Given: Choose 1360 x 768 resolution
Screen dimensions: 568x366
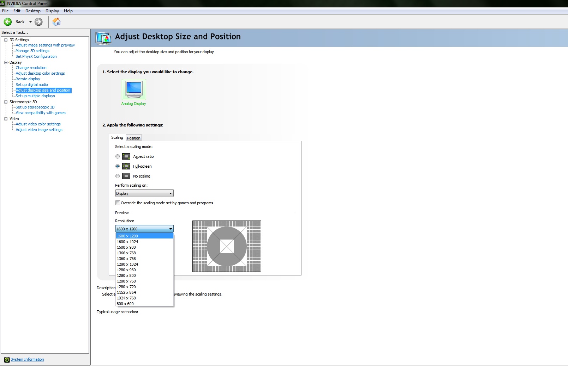Looking at the screenshot, I should coord(145,259).
